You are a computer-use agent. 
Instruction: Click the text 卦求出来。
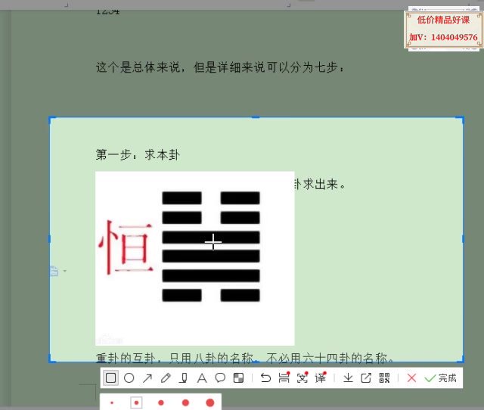pyautogui.click(x=320, y=185)
